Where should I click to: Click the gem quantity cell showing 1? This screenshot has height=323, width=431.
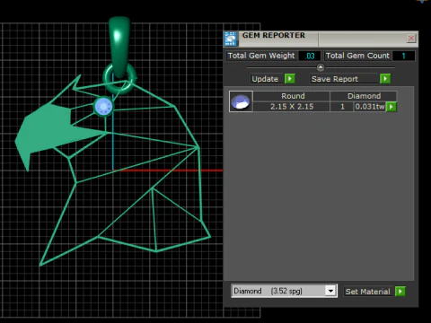coord(342,107)
